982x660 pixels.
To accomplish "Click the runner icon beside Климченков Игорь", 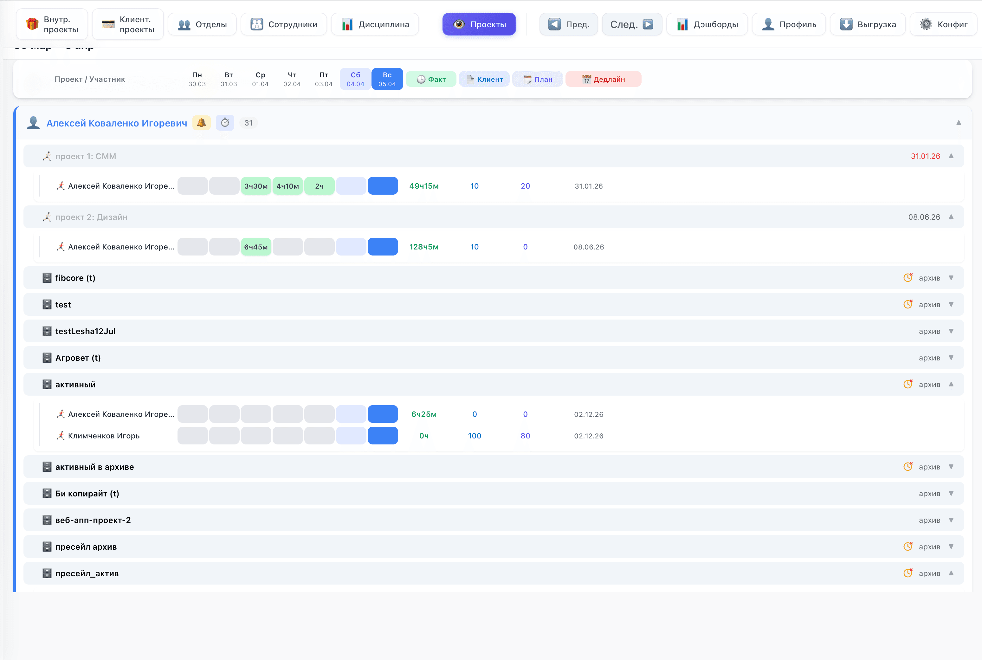I will [61, 436].
